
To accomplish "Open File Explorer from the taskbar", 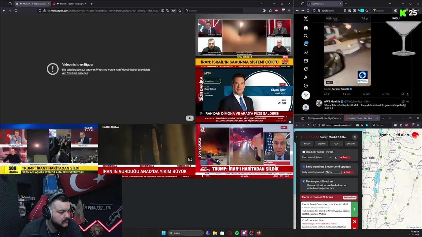I will (215, 233).
